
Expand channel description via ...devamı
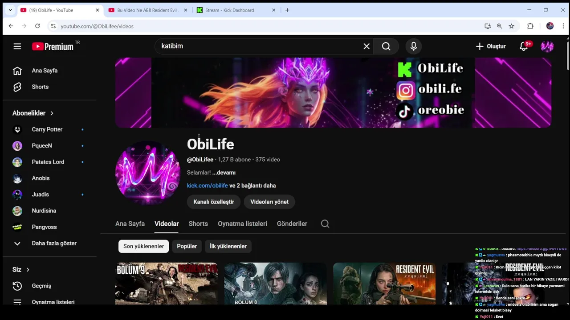click(x=224, y=172)
